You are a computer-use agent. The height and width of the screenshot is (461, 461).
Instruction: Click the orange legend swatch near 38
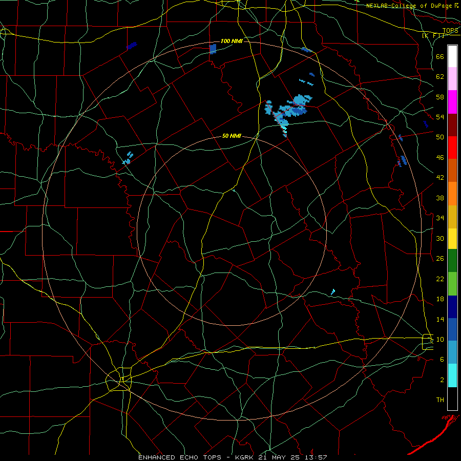point(452,194)
